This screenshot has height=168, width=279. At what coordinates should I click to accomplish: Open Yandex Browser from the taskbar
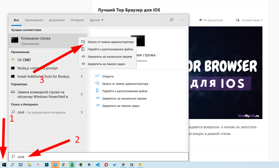pos(38,165)
